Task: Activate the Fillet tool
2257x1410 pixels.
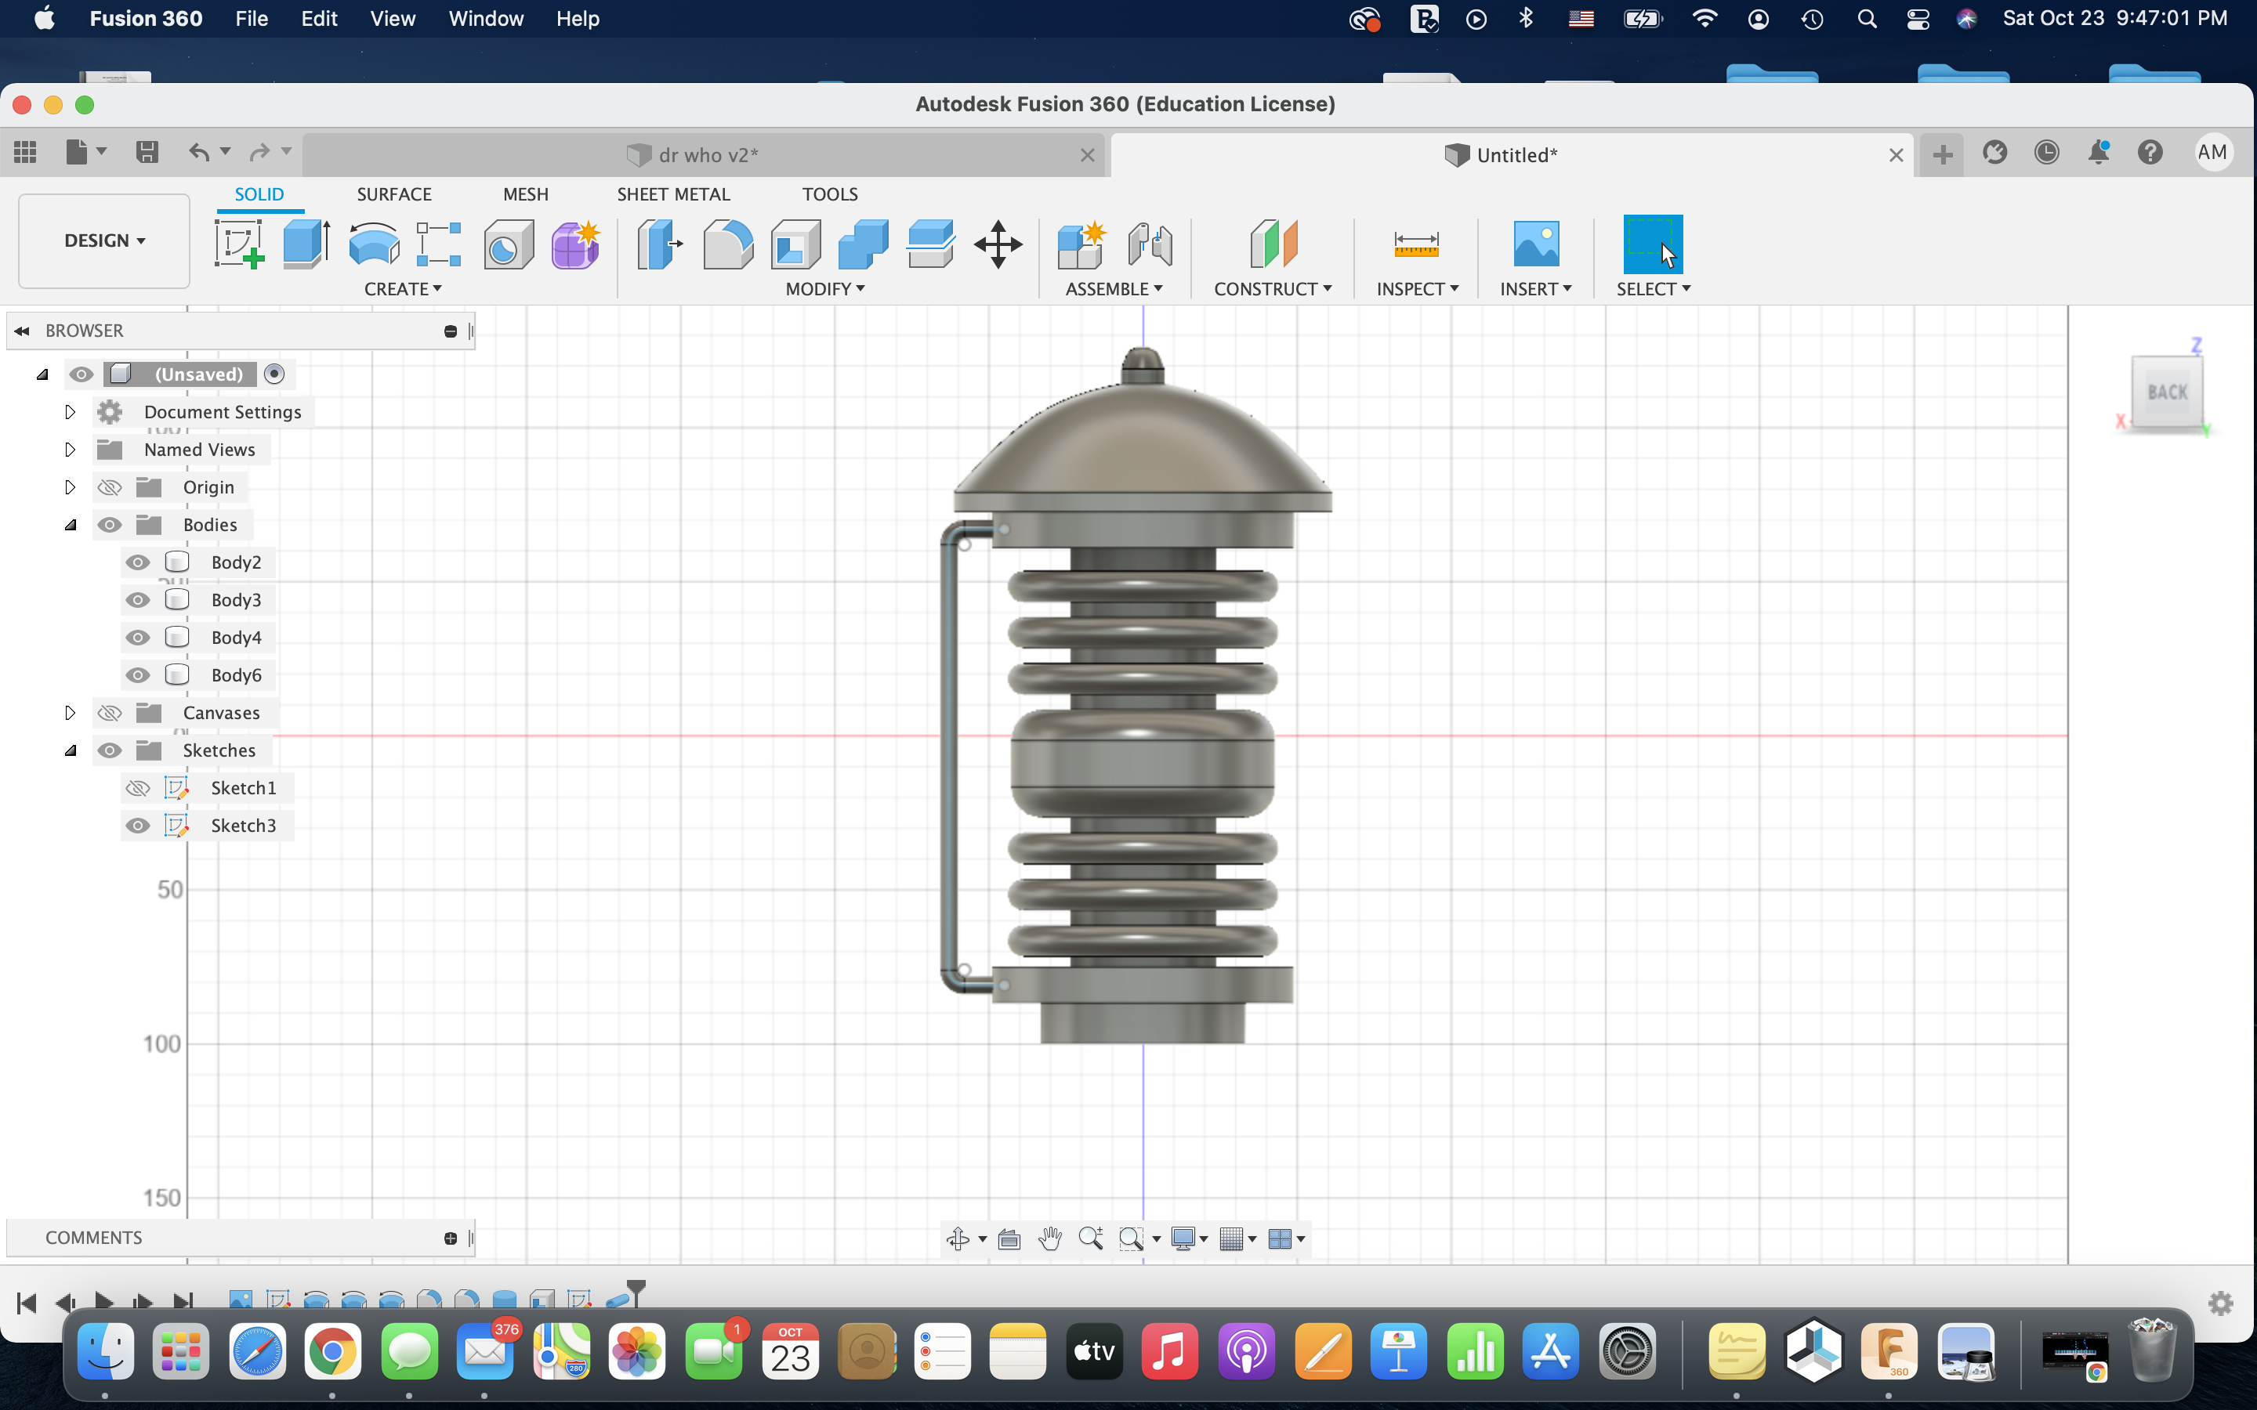Action: coord(727,244)
